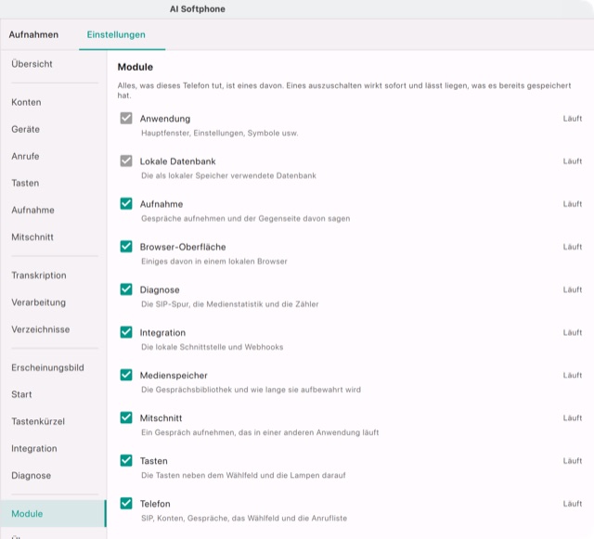
Task: Click the Läuft status of Medienspeicher
Action: click(x=572, y=376)
